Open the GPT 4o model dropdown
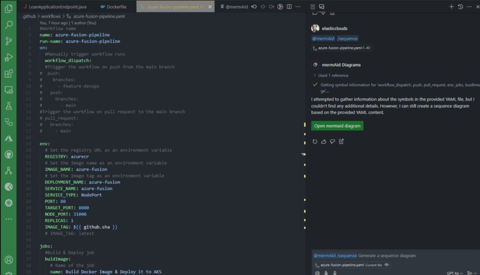The height and width of the screenshot is (275, 480). click(x=454, y=273)
